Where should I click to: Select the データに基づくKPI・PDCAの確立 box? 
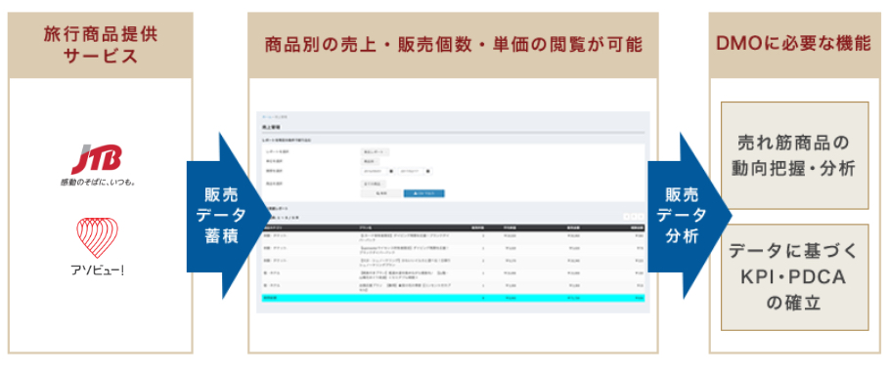794,277
